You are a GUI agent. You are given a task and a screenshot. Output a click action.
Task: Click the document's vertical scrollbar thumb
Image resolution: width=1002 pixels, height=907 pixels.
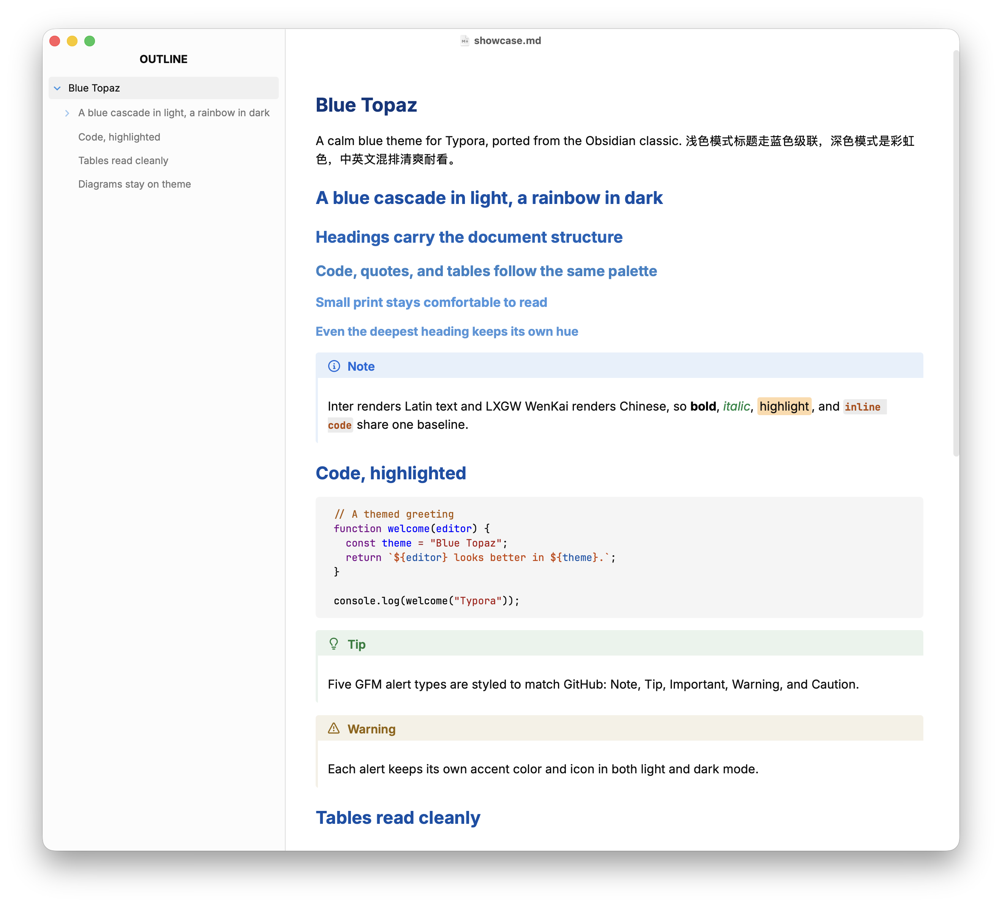(956, 253)
